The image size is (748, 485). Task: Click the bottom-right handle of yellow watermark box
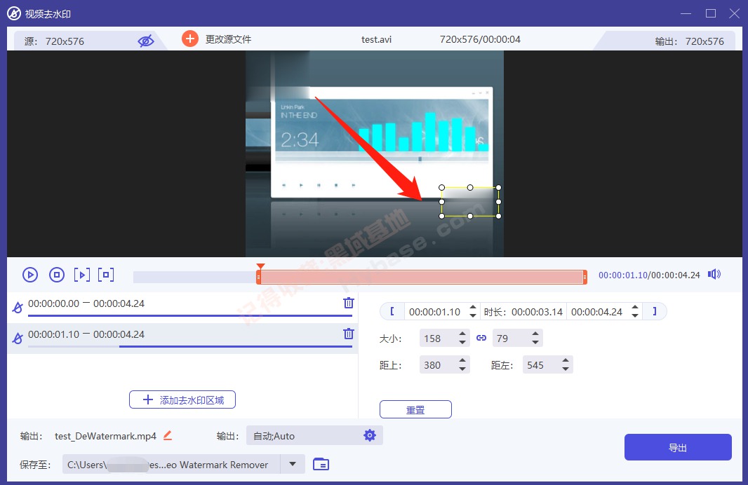498,217
